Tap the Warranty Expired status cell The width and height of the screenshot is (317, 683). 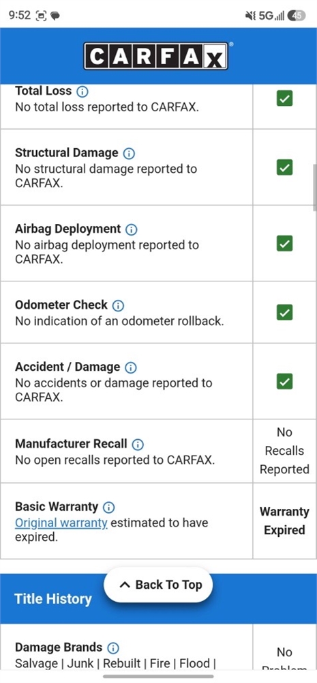(284, 521)
